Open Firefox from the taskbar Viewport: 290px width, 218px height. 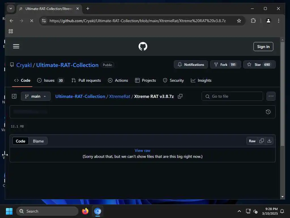pyautogui.click(x=85, y=211)
